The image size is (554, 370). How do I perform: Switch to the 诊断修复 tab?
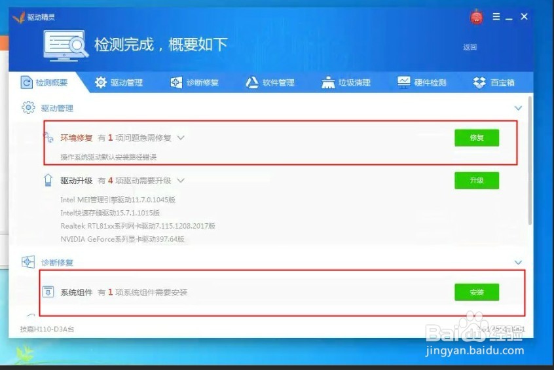coord(194,83)
